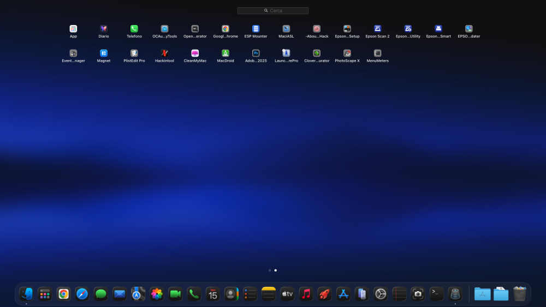Open the documents folder stack in the Dock

tap(501, 294)
